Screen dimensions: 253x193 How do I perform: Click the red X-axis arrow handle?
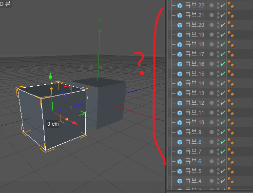tap(75, 123)
